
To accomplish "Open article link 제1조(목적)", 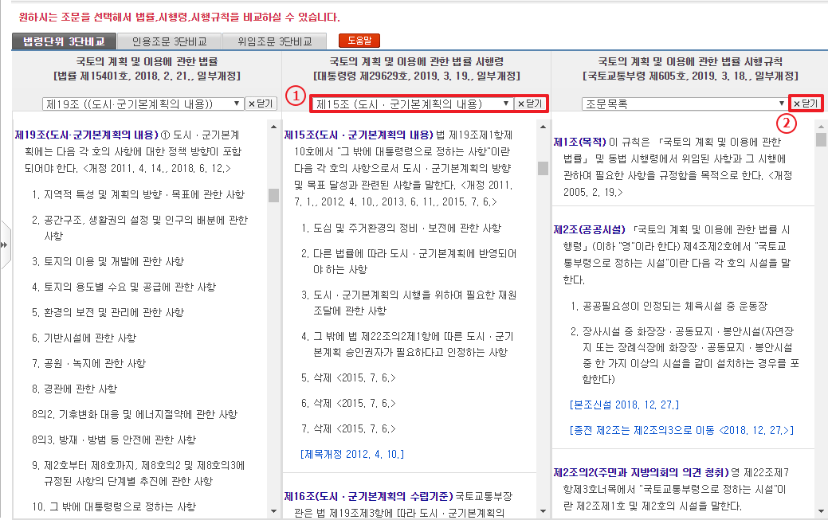I will pyautogui.click(x=580, y=142).
